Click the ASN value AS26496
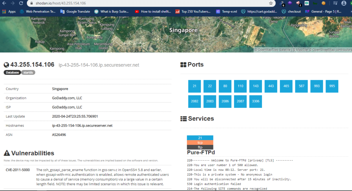The image size is (352, 191). click(x=59, y=135)
